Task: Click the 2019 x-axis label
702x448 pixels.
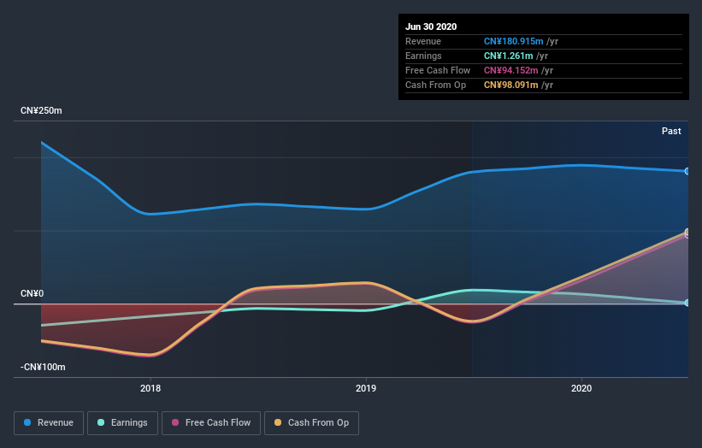Action: coord(366,388)
